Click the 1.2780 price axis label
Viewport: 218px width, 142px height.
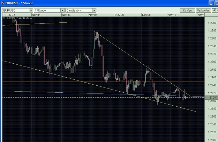click(x=212, y=70)
